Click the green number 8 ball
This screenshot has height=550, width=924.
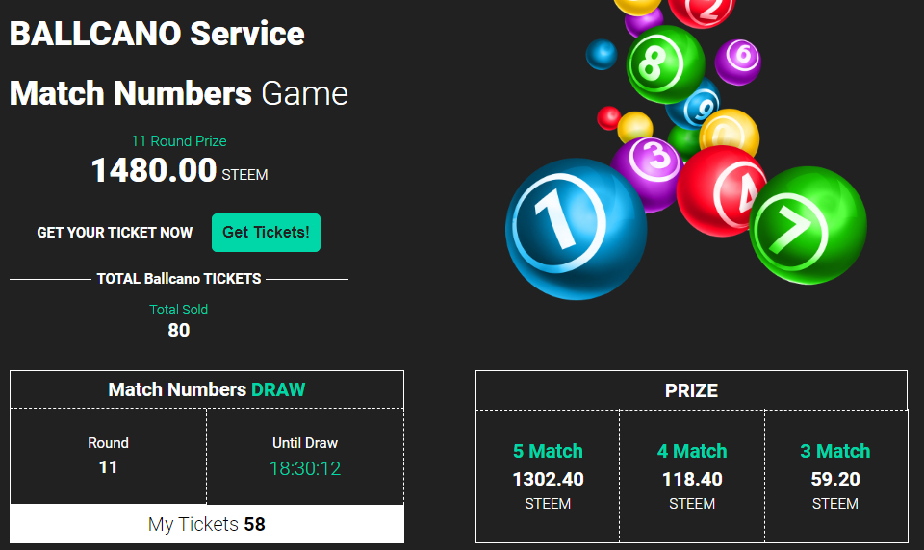point(665,64)
